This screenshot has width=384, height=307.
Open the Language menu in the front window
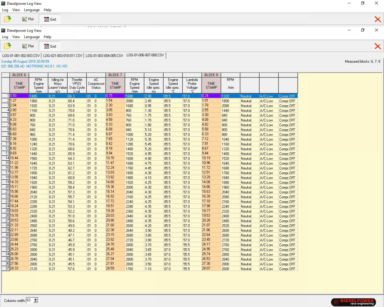pyautogui.click(x=32, y=37)
